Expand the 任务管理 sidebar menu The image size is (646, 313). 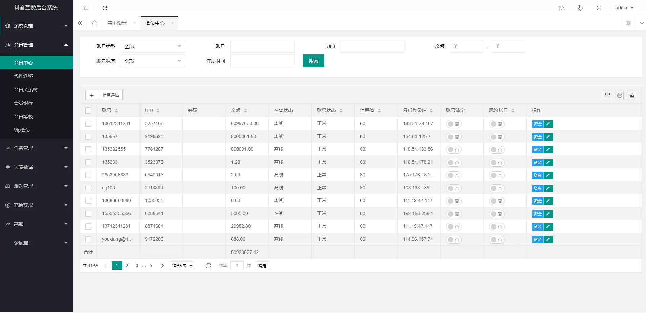coord(37,148)
